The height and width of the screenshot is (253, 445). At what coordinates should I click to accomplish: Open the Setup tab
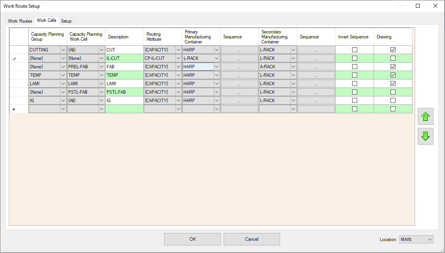click(66, 21)
